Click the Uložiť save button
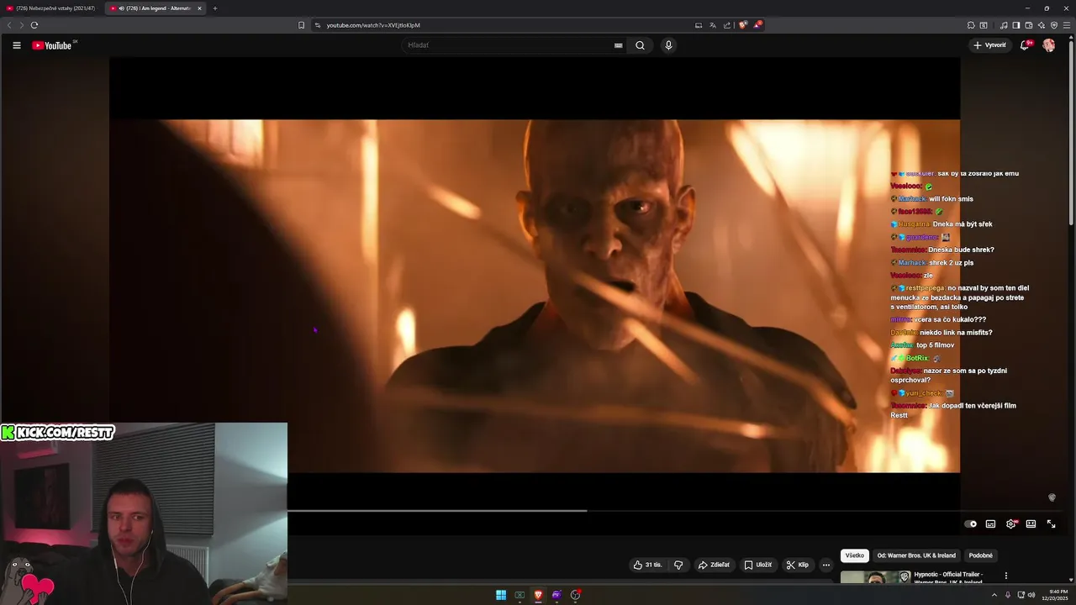 pyautogui.click(x=757, y=565)
